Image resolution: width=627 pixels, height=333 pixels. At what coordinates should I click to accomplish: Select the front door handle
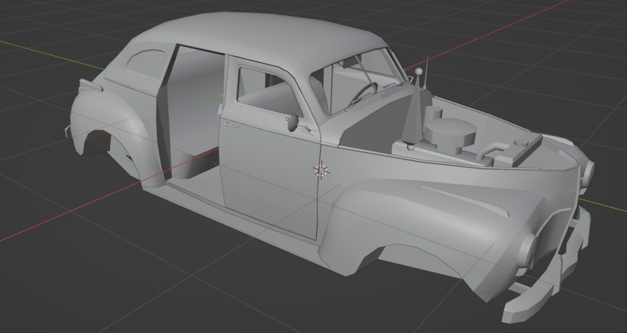tap(232, 125)
